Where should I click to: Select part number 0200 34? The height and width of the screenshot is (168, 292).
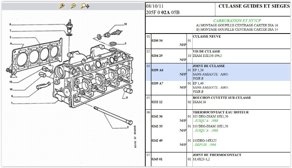[157, 40]
